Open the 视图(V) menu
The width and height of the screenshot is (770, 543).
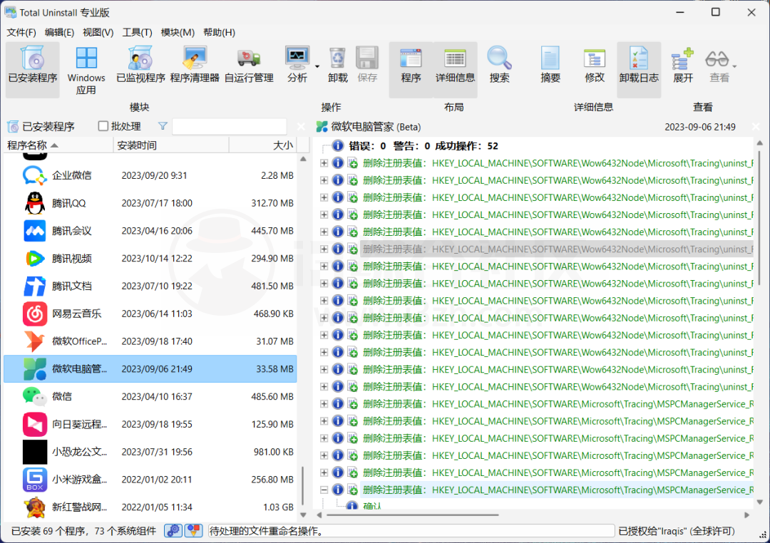(98, 32)
